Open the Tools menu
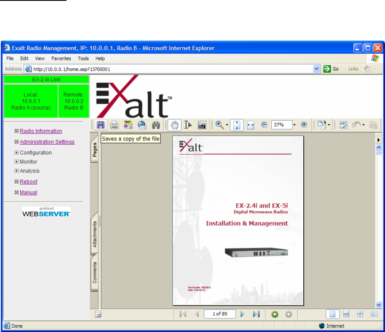 coord(83,58)
